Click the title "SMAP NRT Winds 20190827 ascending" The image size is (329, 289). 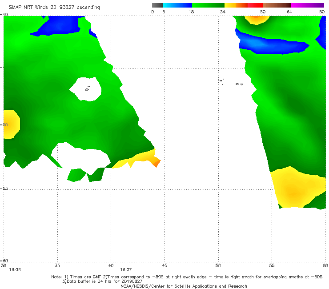click(54, 8)
